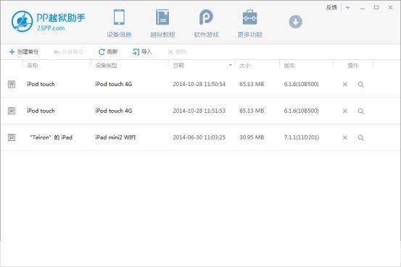Open the 设备信息 device info tab

click(119, 23)
